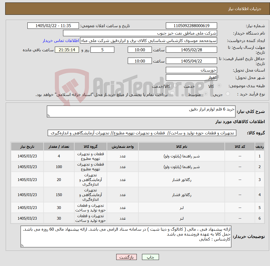Click the goods group field تجهیزات و قطعات
Image resolution: width=270 pixels, height=266 pixels.
point(142,133)
